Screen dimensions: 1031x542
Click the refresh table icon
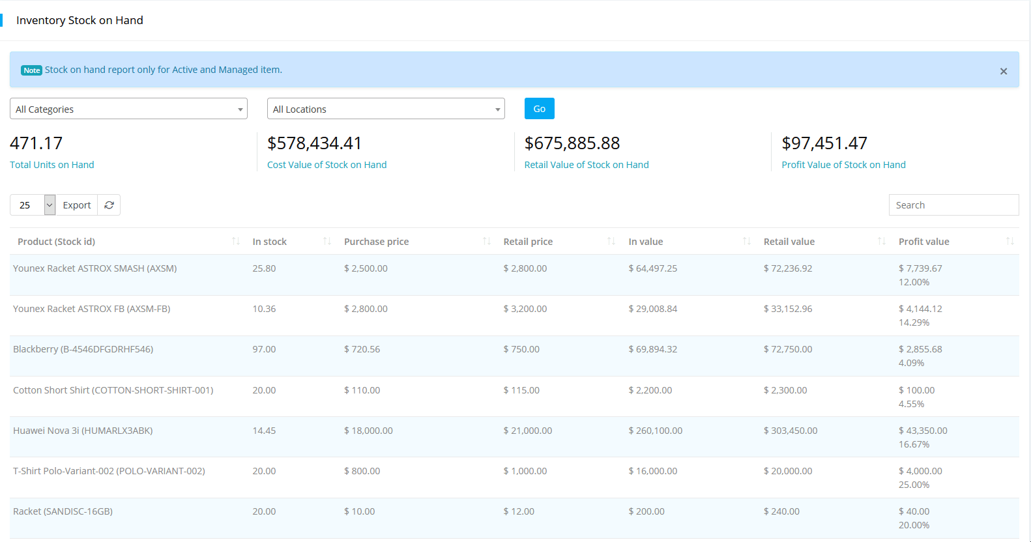(x=109, y=205)
